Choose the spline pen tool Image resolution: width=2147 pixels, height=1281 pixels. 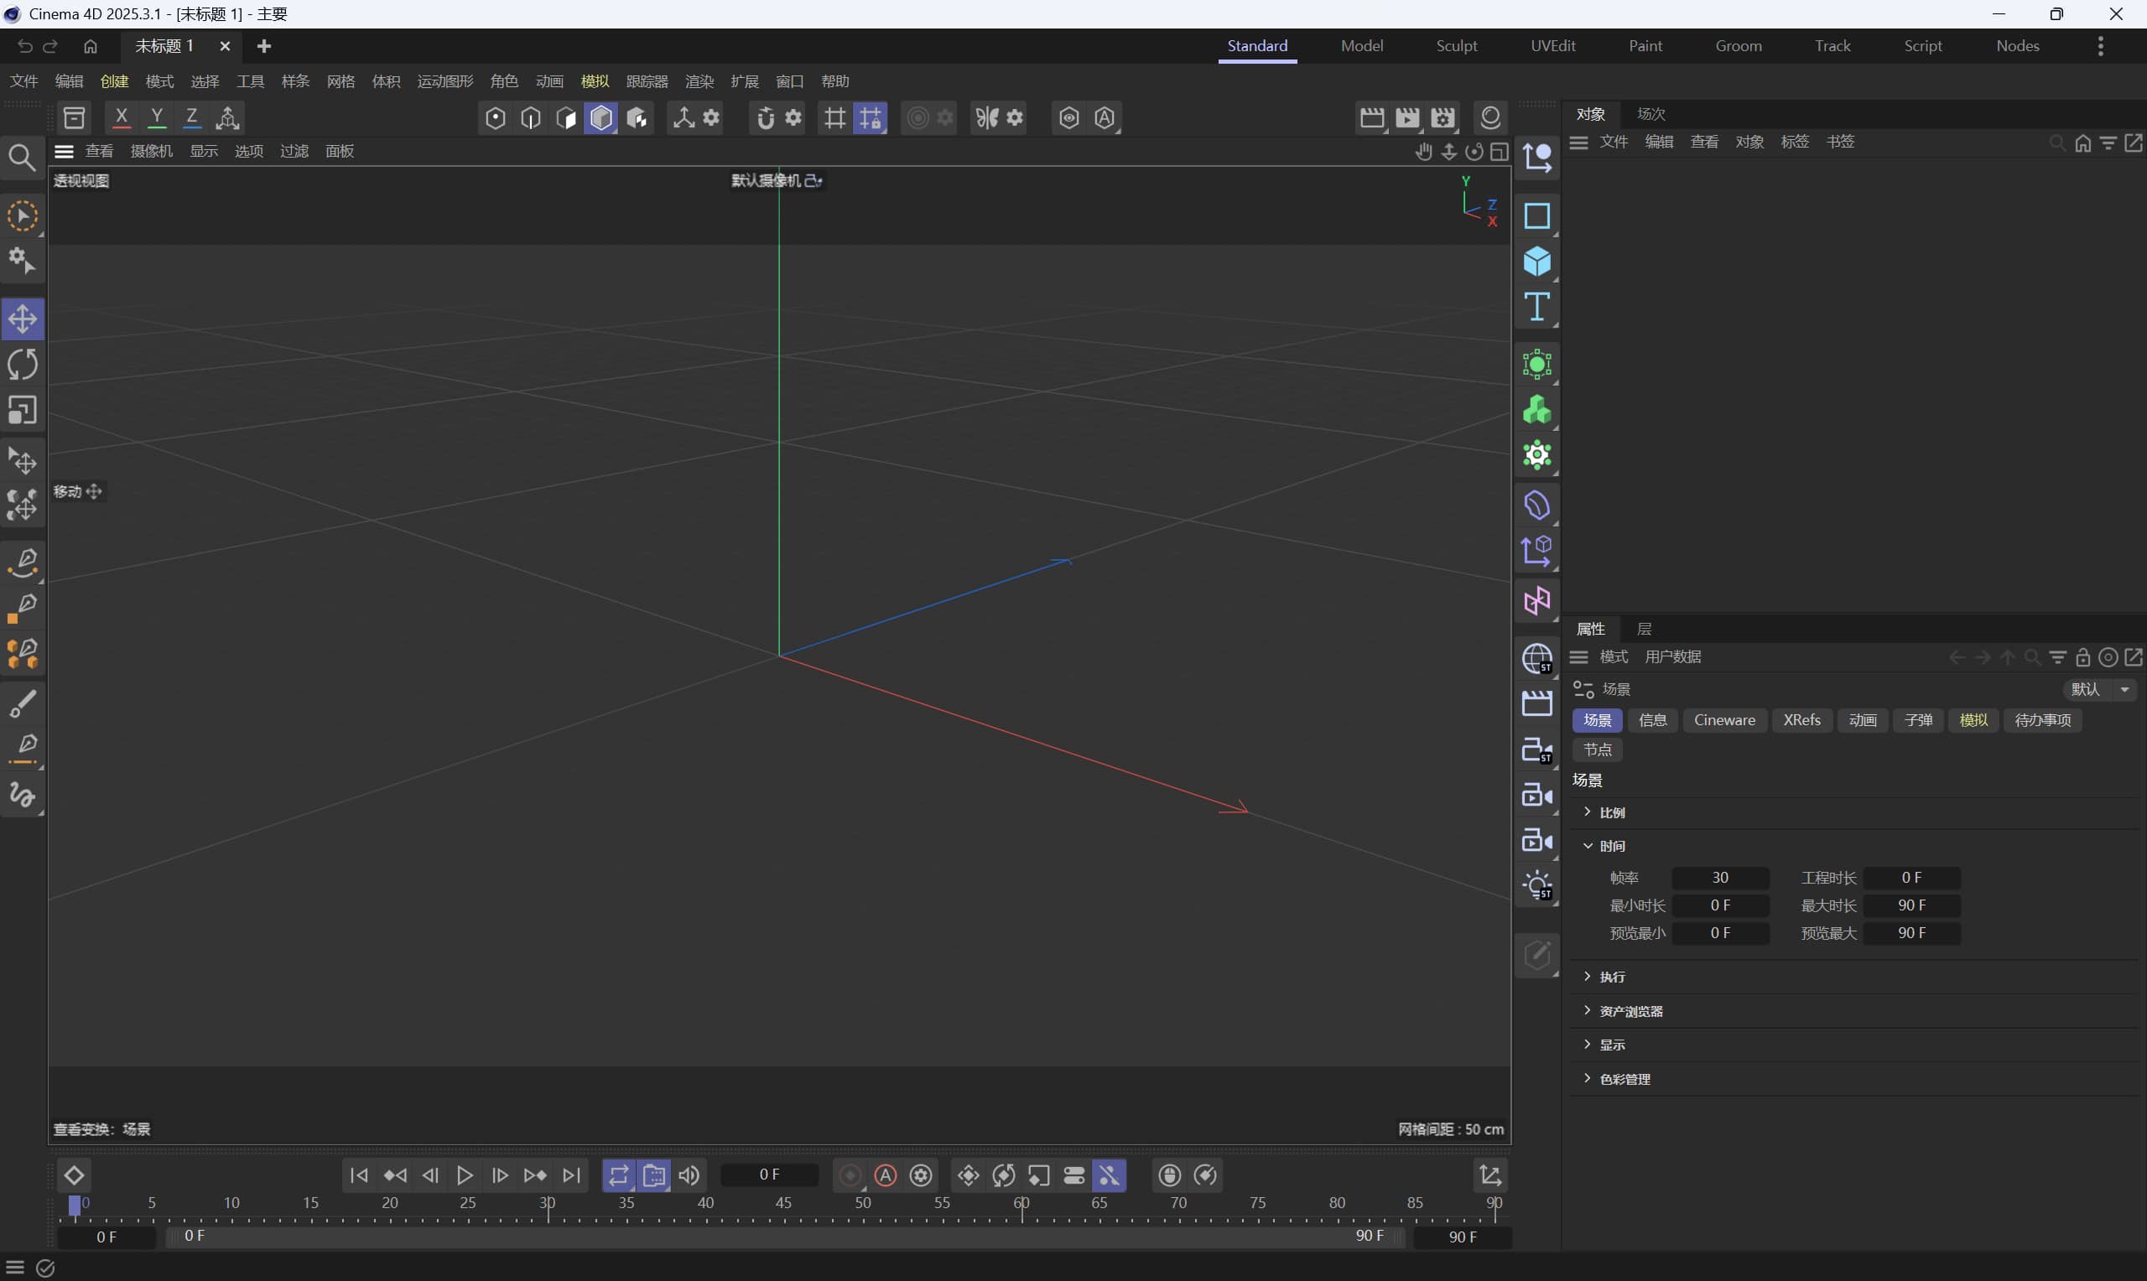click(x=23, y=562)
